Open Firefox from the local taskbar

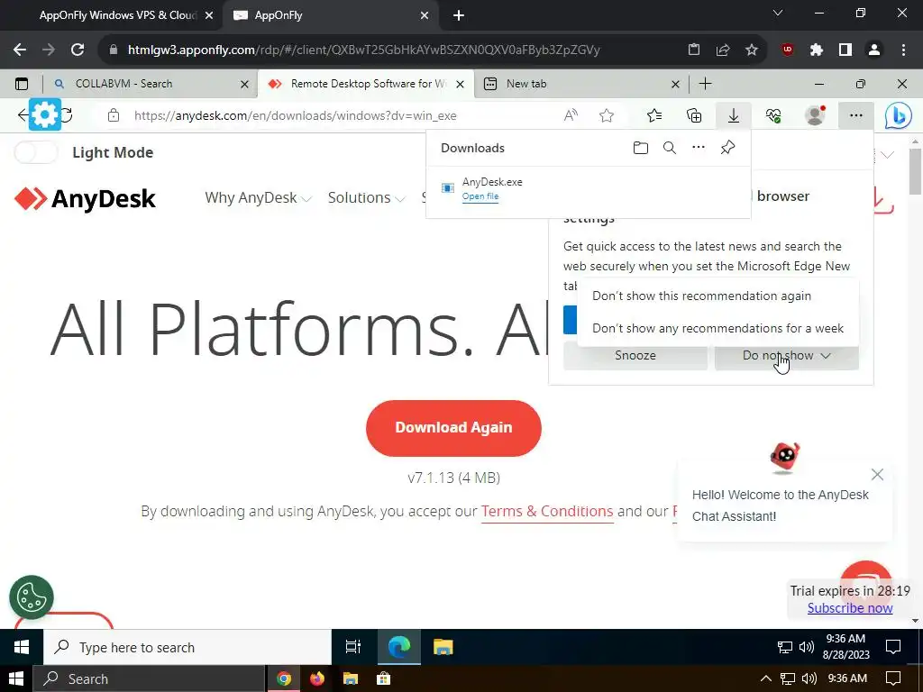click(x=316, y=678)
